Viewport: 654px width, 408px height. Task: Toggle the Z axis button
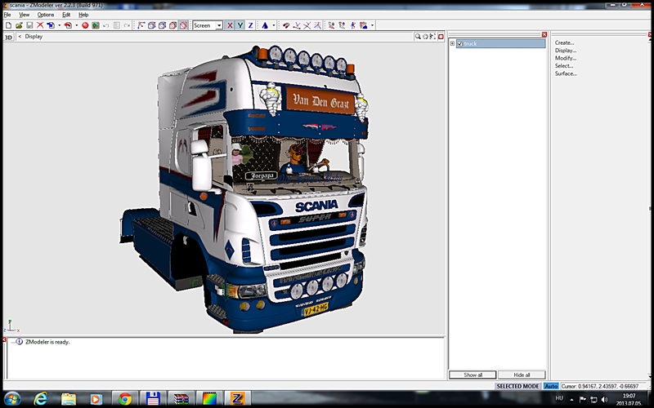(250, 25)
